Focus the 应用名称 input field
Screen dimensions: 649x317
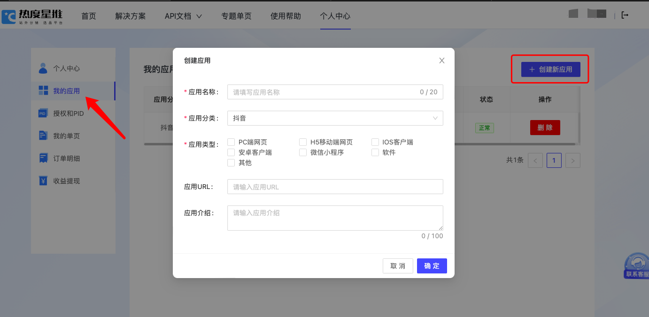tap(324, 92)
